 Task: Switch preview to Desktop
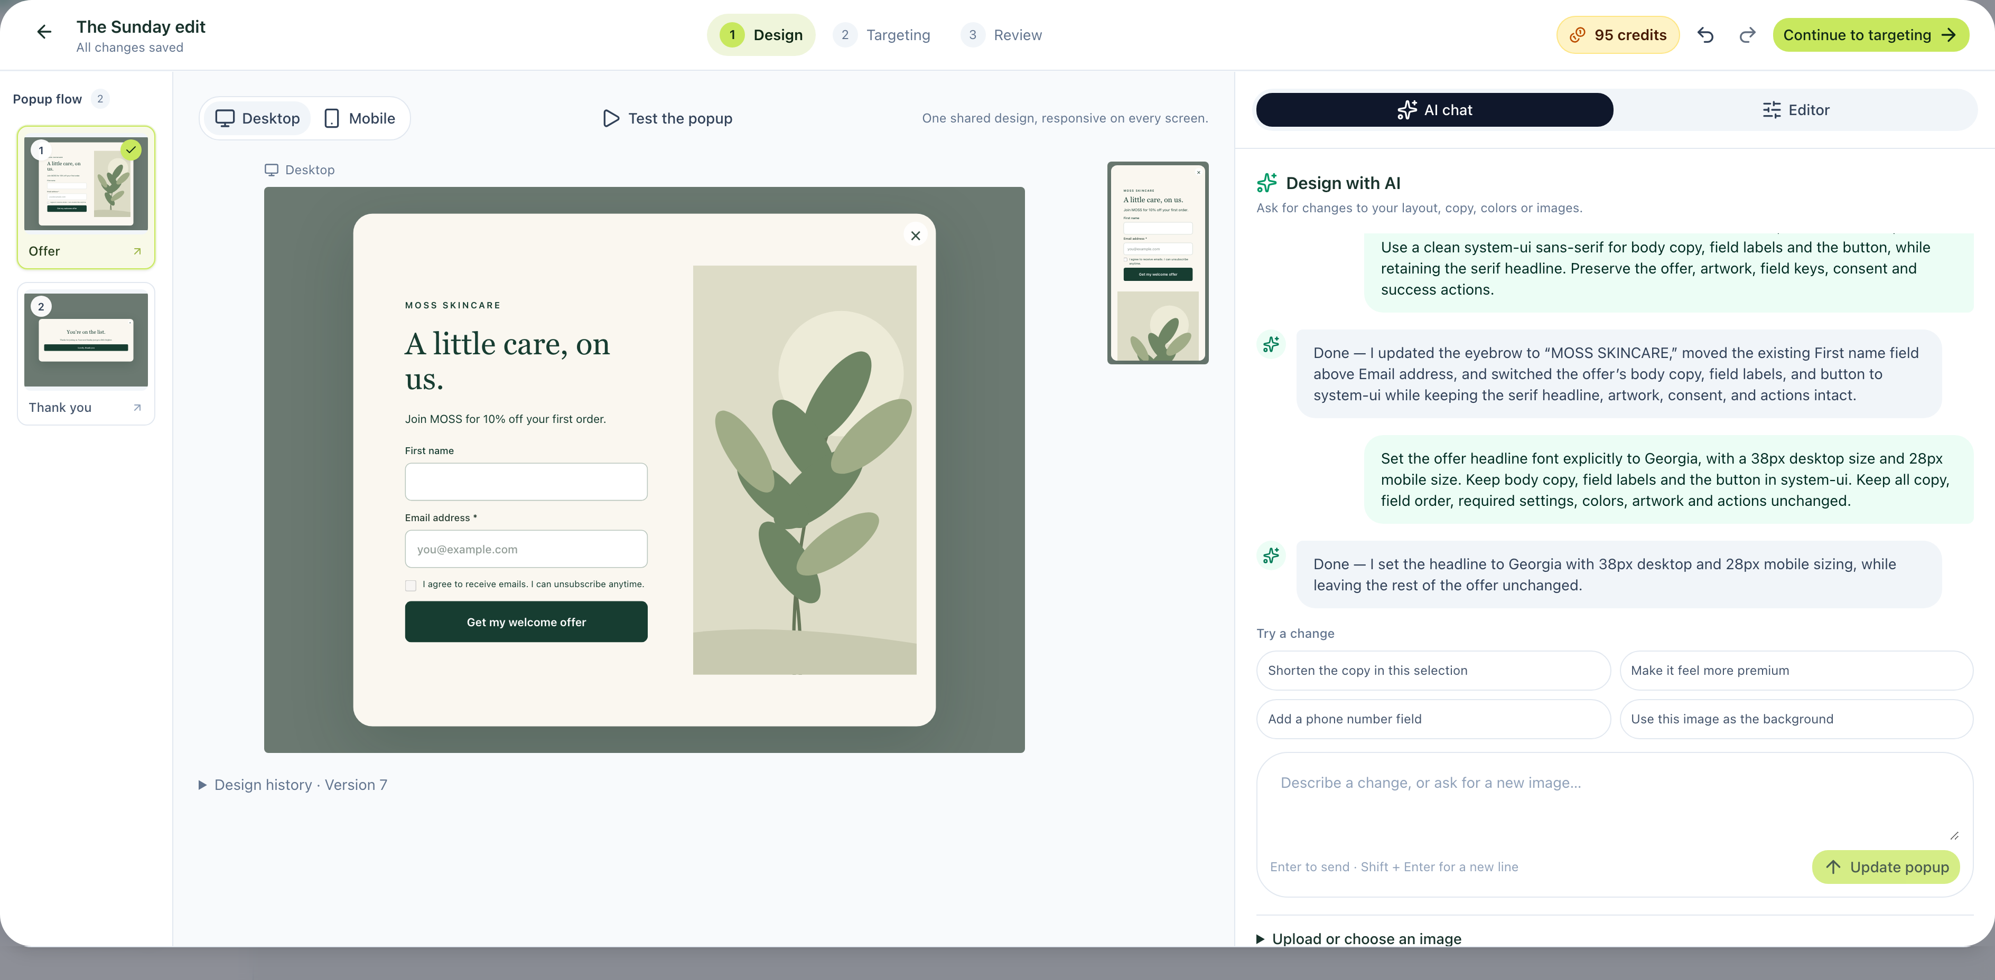click(257, 118)
